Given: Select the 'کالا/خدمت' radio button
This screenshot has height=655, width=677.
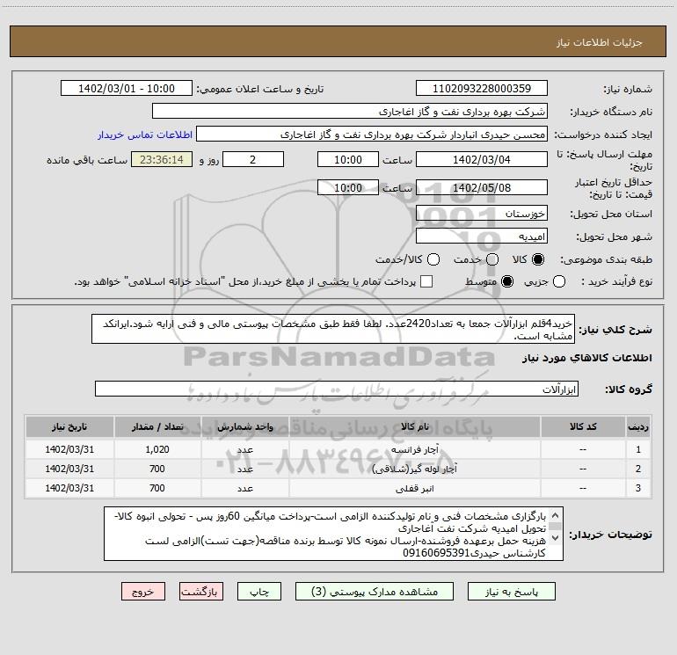Looking at the screenshot, I should [x=433, y=259].
